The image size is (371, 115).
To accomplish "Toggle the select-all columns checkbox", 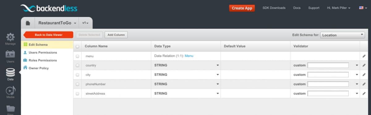I will pyautogui.click(x=78, y=46).
